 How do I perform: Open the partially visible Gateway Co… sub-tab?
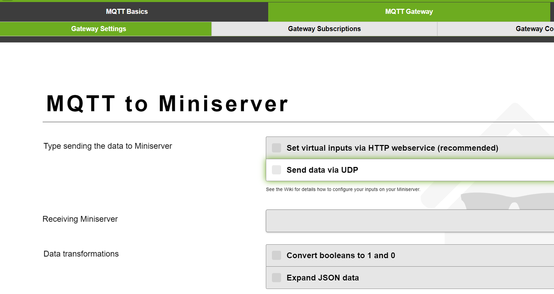(496, 29)
